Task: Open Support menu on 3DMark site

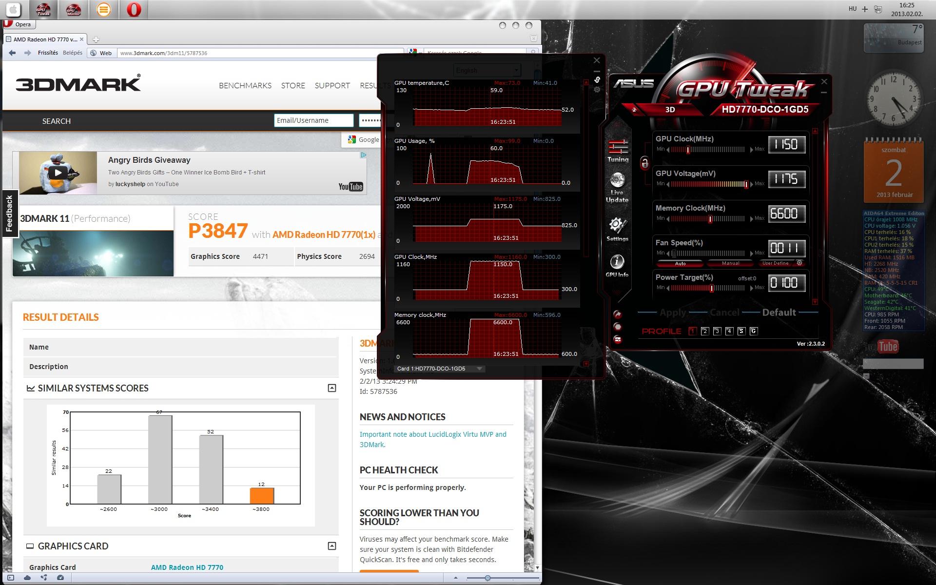Action: [x=332, y=85]
